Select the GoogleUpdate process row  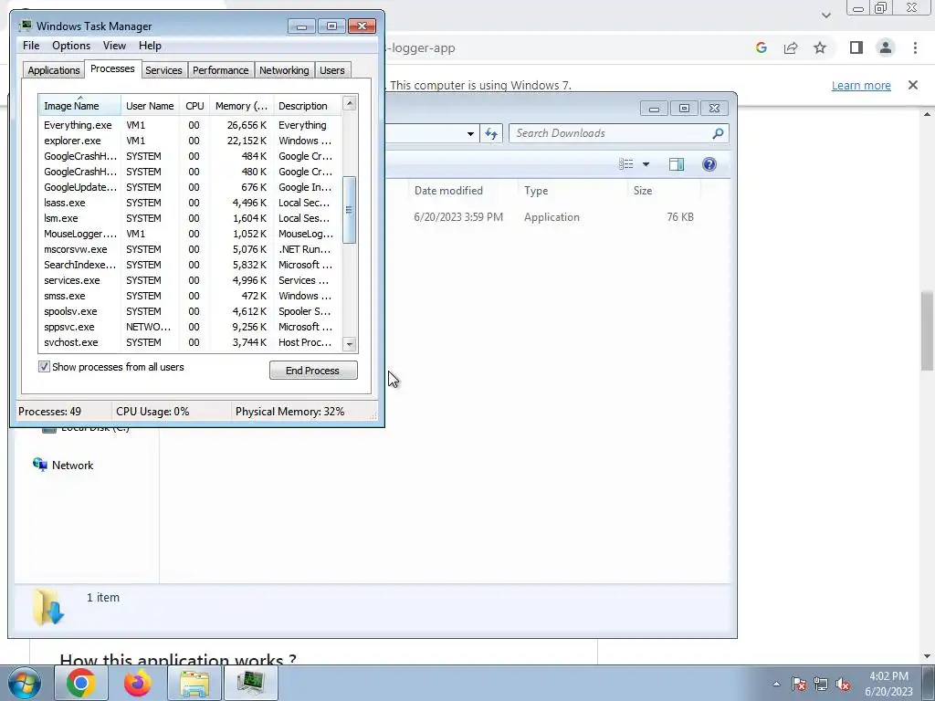(190, 187)
